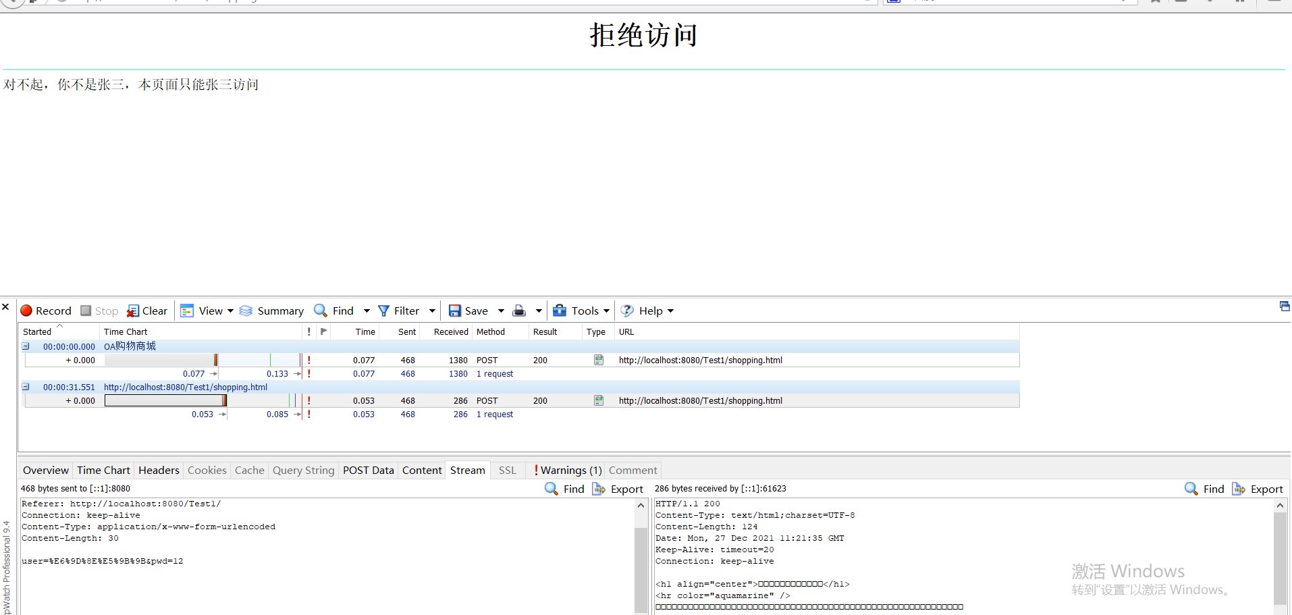The height and width of the screenshot is (615, 1292).
Task: Clear the captured request log
Action: [x=147, y=311]
